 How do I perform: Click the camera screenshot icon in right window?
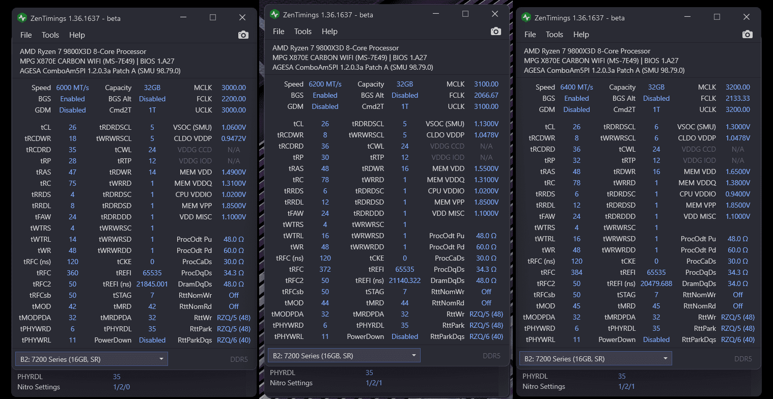[x=748, y=34]
